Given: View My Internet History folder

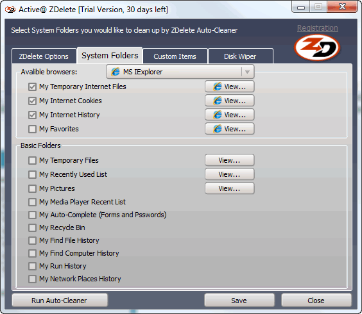Looking at the screenshot, I should pos(230,115).
